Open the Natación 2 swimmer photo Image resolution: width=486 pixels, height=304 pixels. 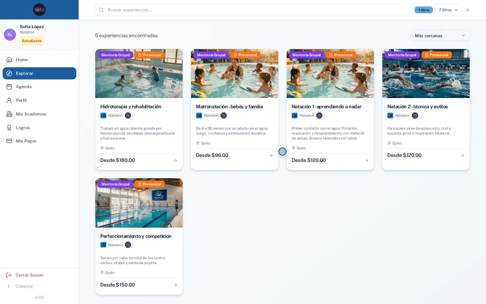click(x=426, y=74)
